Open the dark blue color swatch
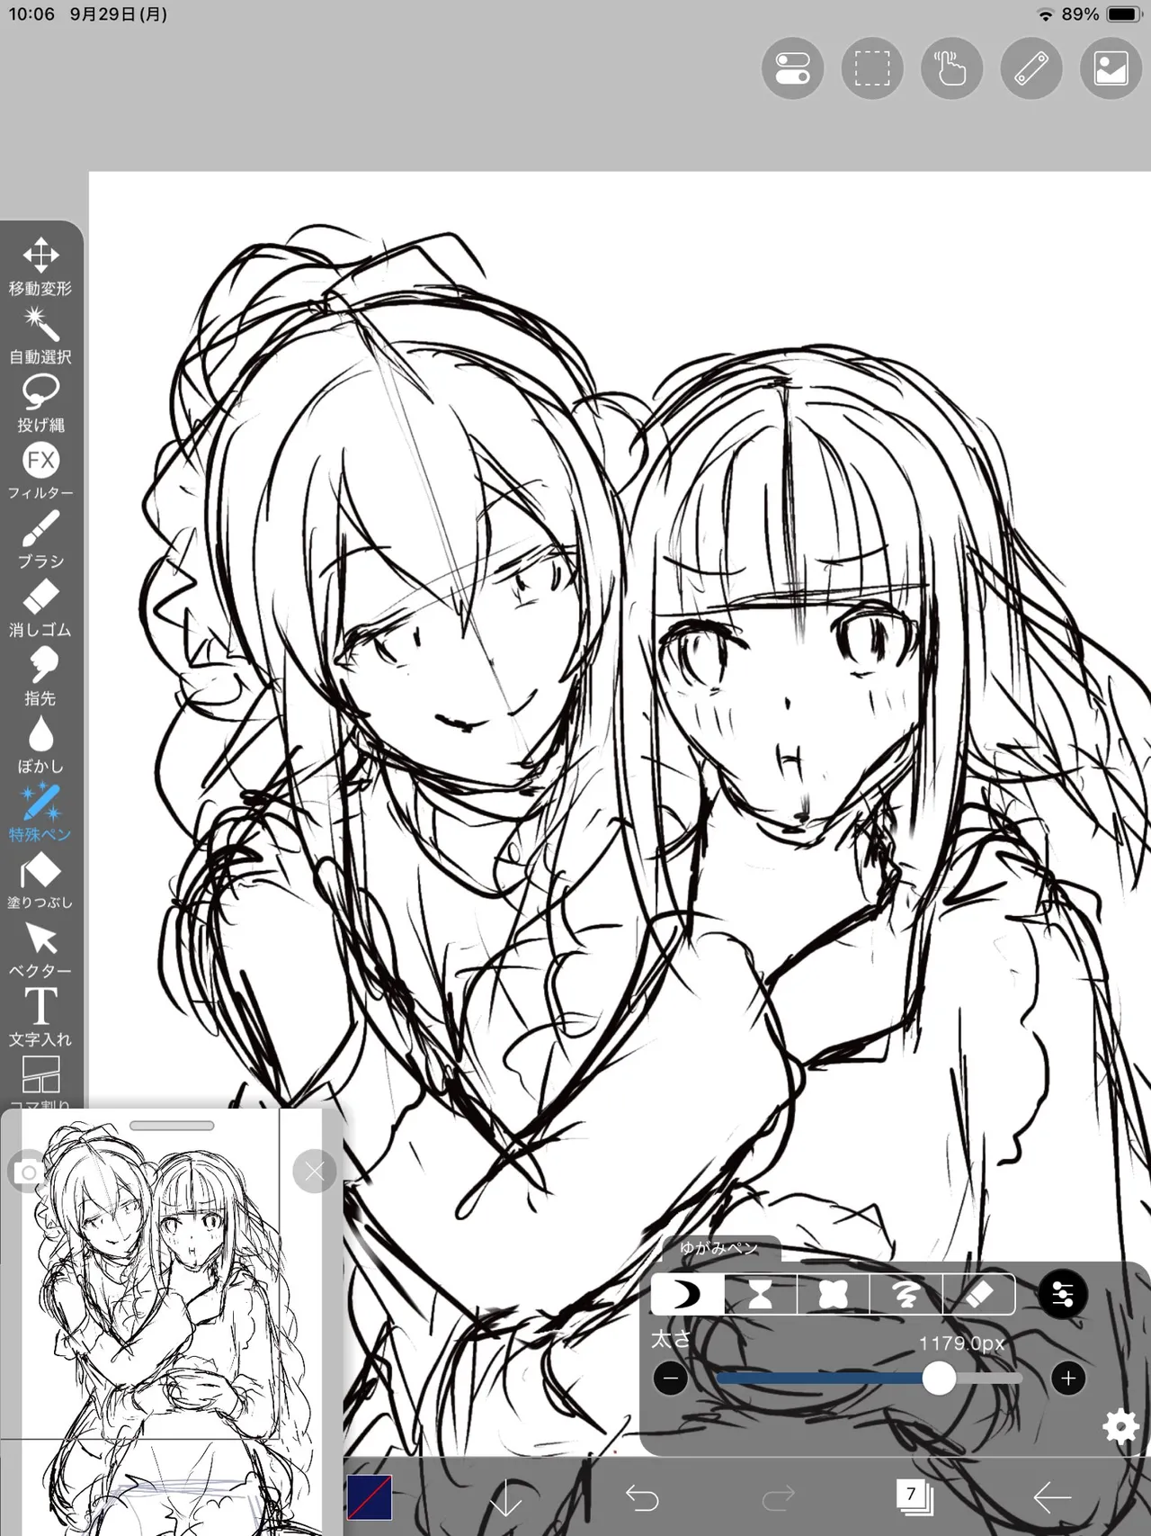Image resolution: width=1151 pixels, height=1536 pixels. 370,1498
